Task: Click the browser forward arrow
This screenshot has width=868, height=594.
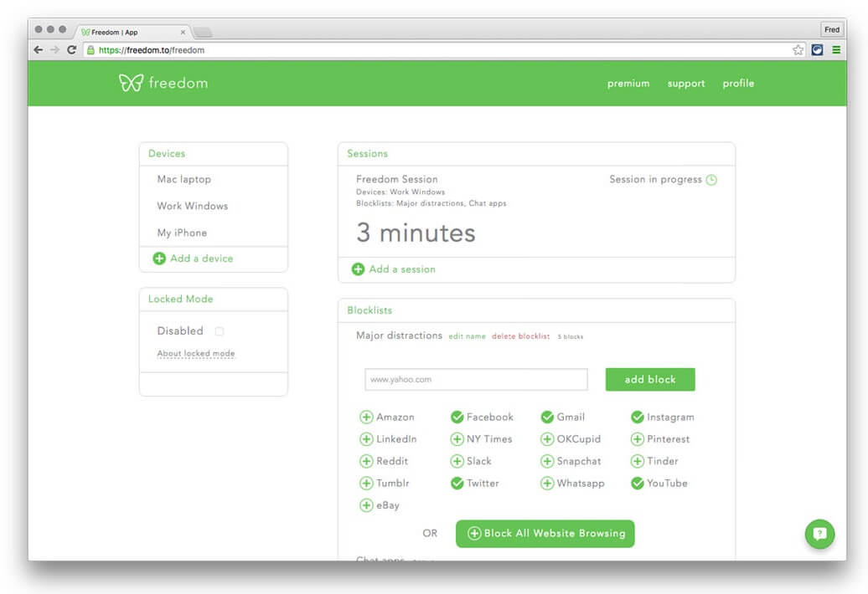Action: click(54, 49)
